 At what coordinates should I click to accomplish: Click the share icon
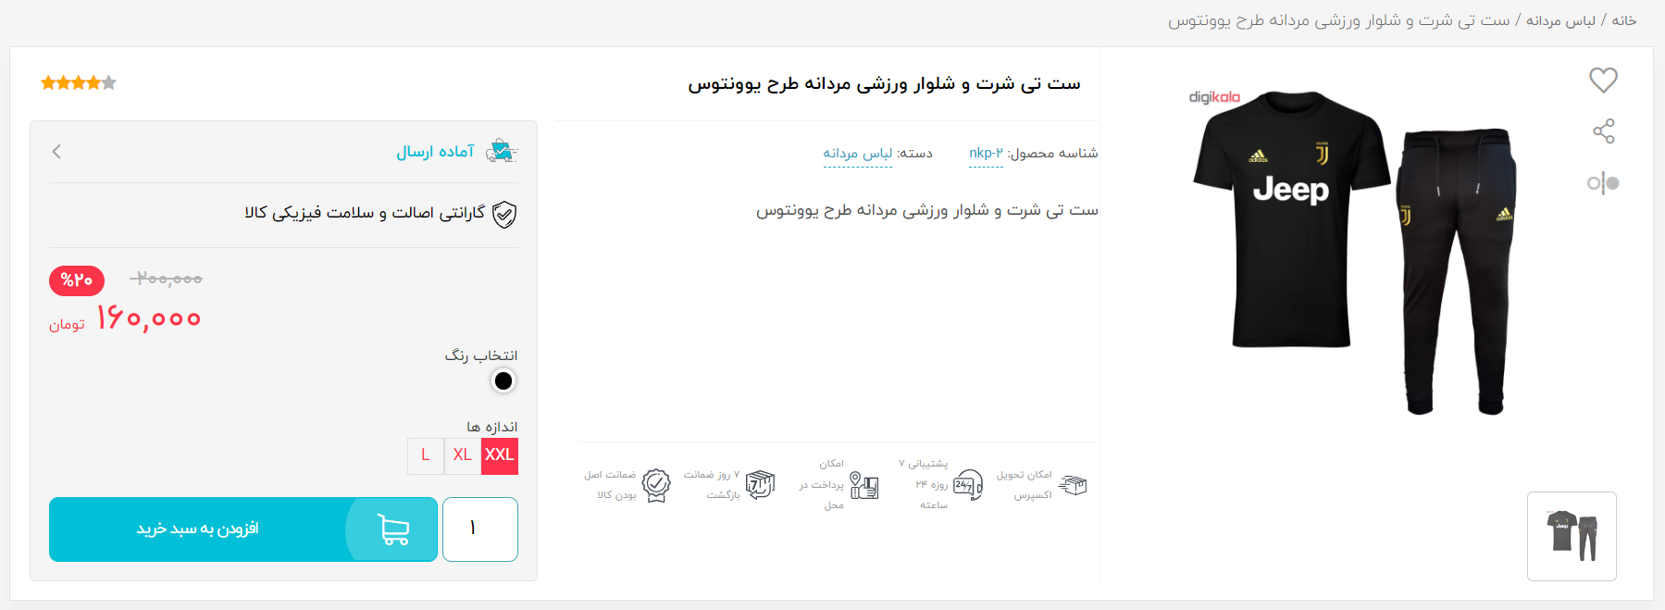1604,131
